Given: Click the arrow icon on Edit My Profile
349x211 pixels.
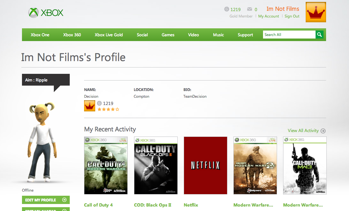Looking at the screenshot, I should click(64, 200).
